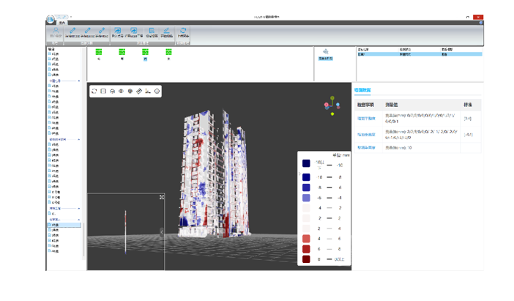
Task: Click the tower model in the mini viewport
Action: point(125,232)
